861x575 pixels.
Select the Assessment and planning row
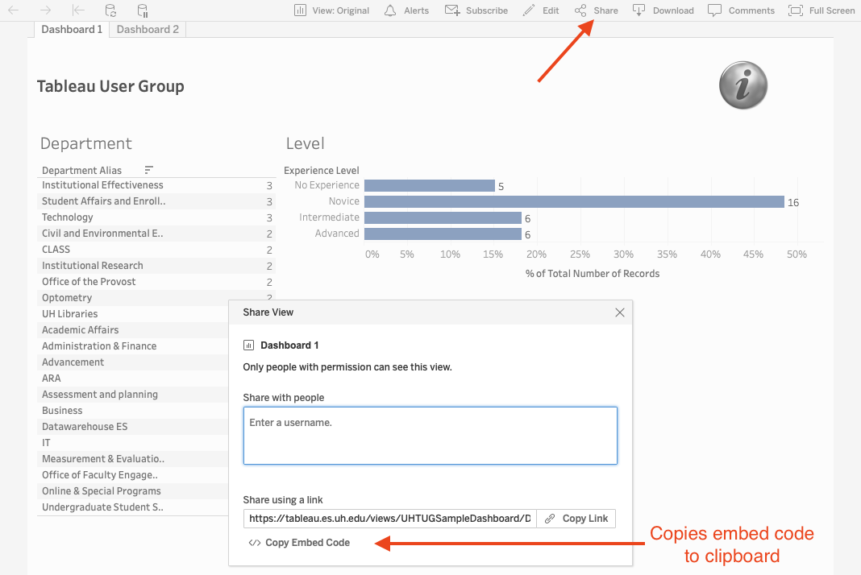(133, 395)
